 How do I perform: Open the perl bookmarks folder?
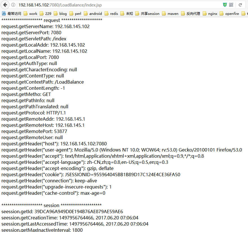click(75, 13)
